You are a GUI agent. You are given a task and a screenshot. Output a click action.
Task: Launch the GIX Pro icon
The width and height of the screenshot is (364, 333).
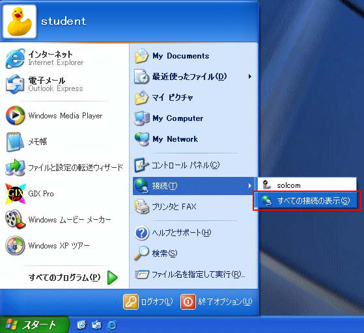pos(16,194)
